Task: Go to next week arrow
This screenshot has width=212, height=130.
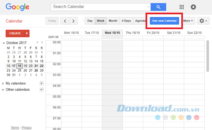Action: [x=73, y=21]
